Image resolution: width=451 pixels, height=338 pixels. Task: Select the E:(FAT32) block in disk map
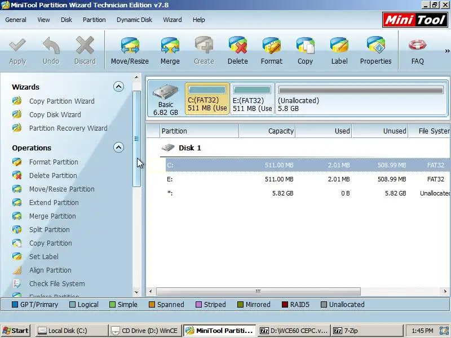coord(252,99)
